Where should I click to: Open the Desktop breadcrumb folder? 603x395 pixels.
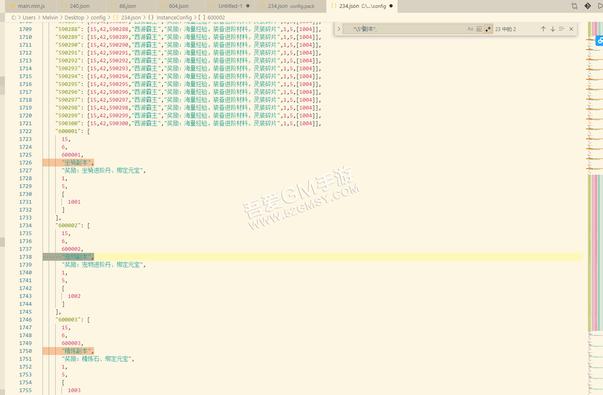pos(74,18)
